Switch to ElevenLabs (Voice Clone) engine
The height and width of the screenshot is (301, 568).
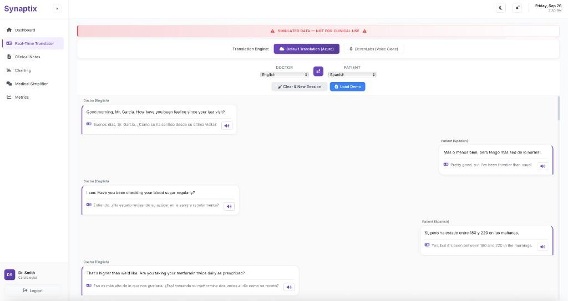pos(373,49)
